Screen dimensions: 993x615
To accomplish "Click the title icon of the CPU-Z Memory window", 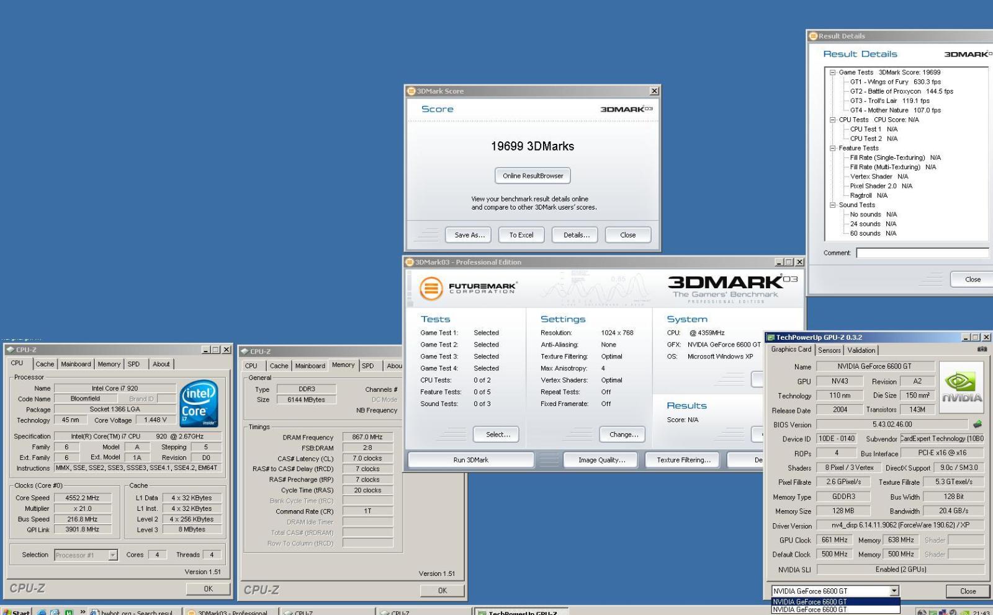I will [x=245, y=352].
